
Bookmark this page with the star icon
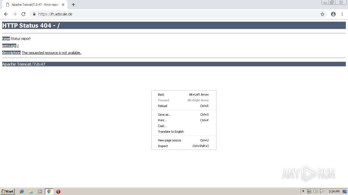322,14
